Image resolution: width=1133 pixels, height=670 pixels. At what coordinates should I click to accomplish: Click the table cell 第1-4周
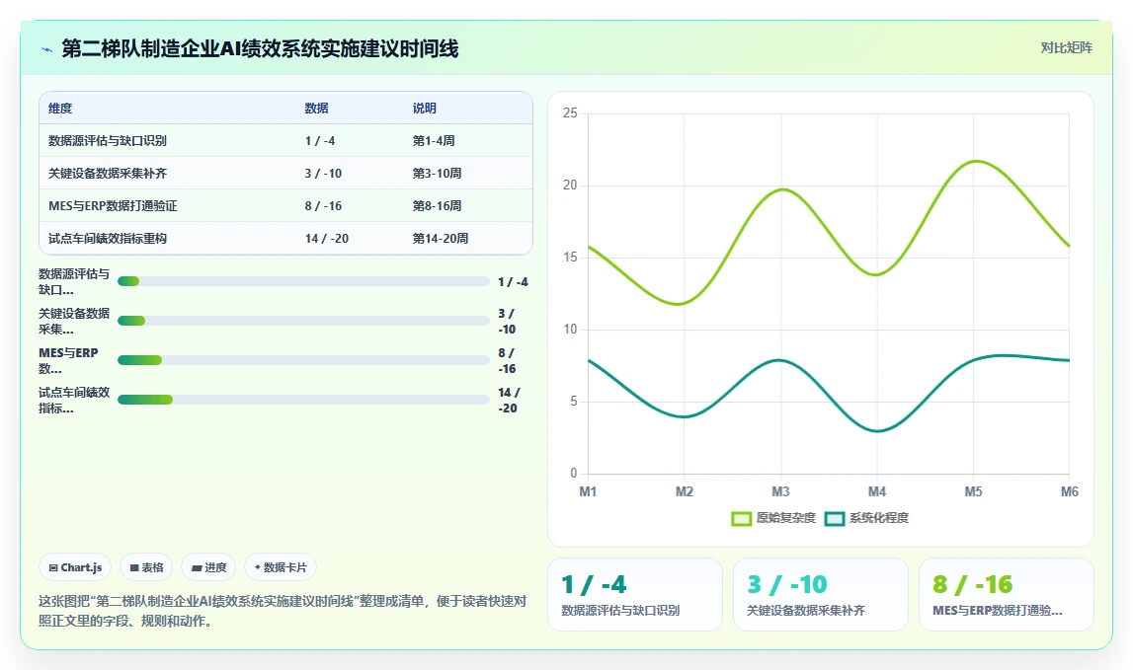[x=434, y=141]
